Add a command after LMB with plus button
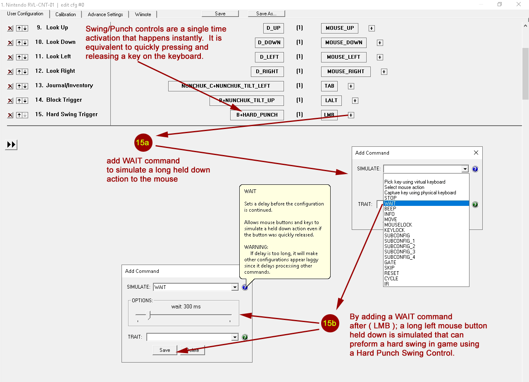529x382 pixels. click(351, 115)
